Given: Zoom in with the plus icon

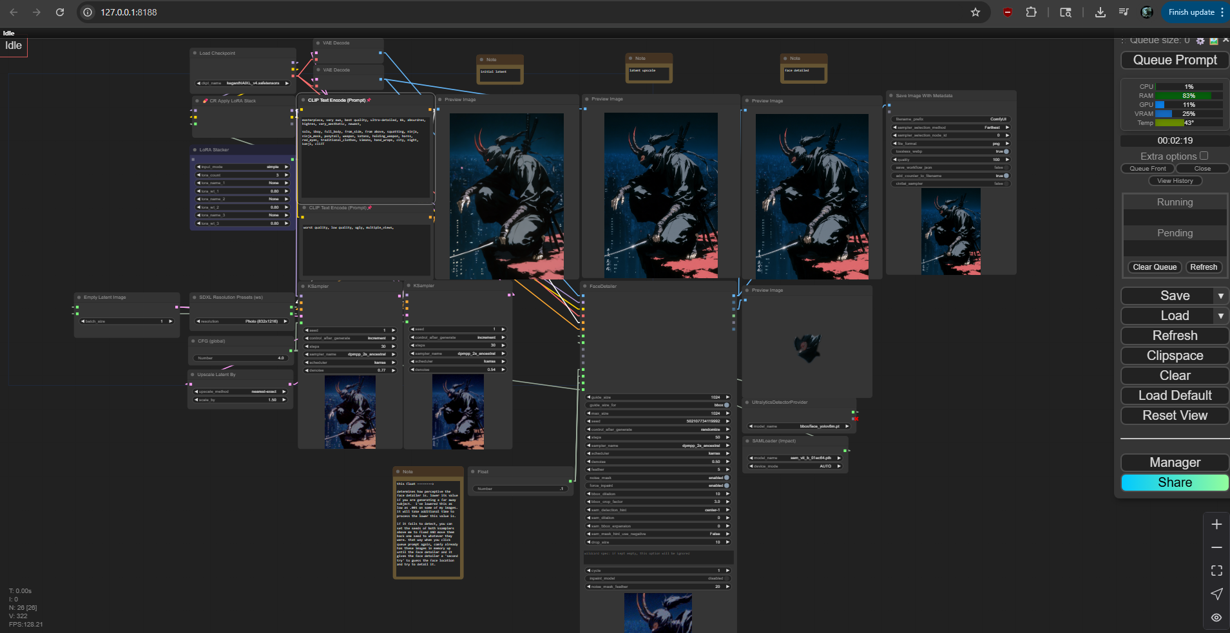Looking at the screenshot, I should (1216, 524).
